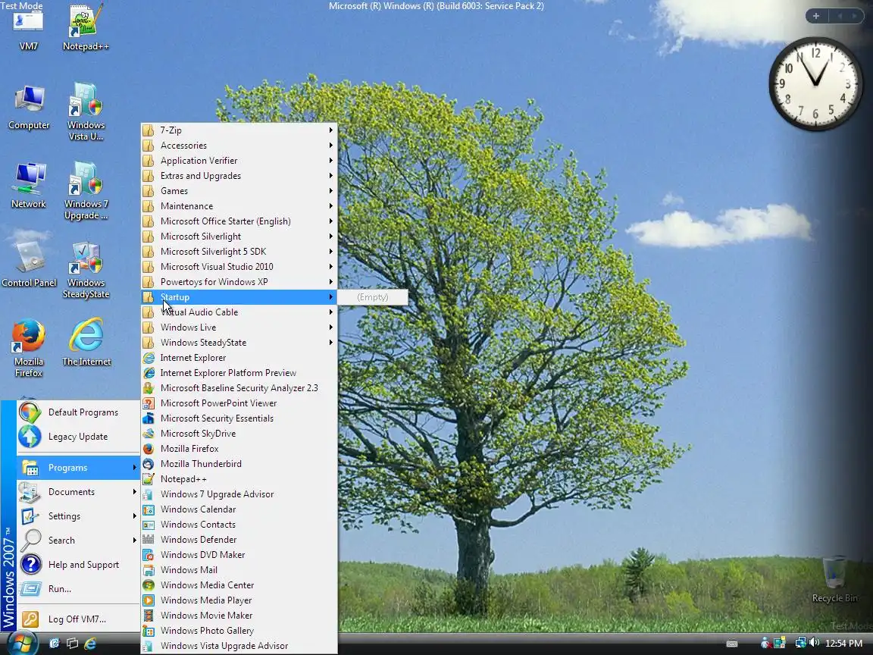The height and width of the screenshot is (655, 873).
Task: Open Help and Support
Action: click(x=78, y=564)
